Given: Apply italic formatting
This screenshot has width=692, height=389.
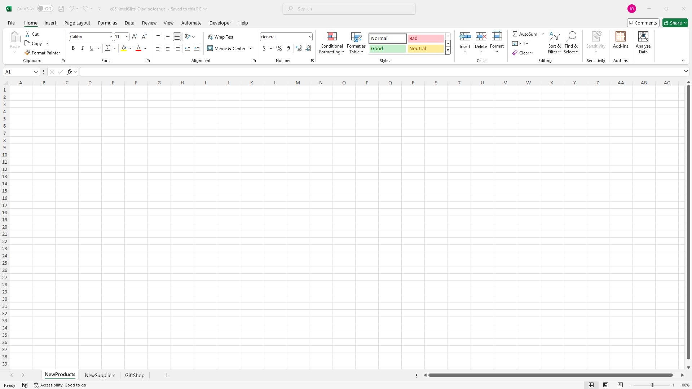Looking at the screenshot, I should 82,48.
